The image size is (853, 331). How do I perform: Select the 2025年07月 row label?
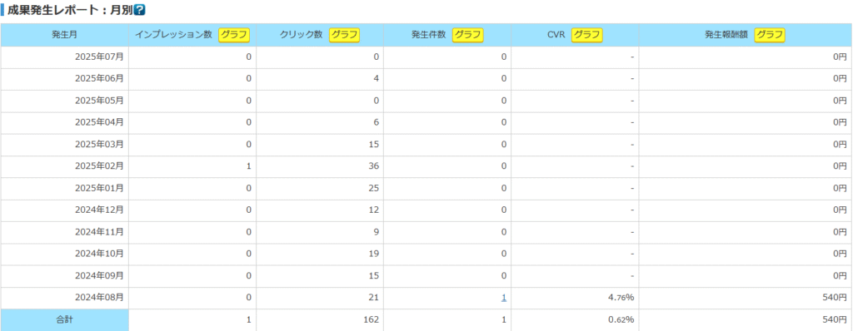100,57
